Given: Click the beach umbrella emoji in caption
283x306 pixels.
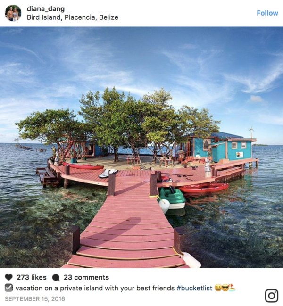Looking at the screenshot, I should 232,288.
